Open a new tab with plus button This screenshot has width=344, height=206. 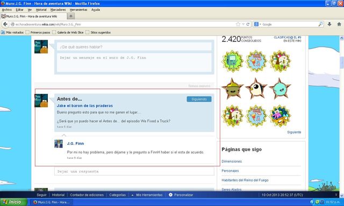click(71, 16)
